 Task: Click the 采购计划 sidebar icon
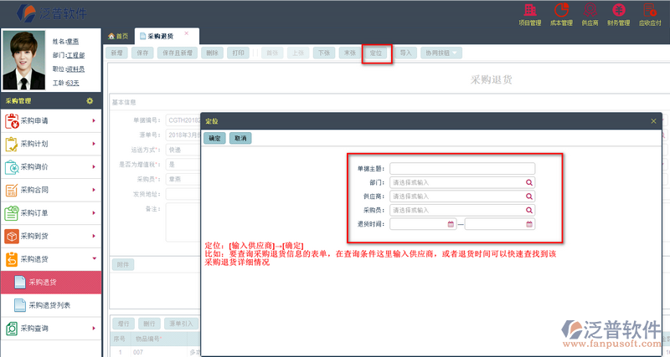(x=12, y=144)
